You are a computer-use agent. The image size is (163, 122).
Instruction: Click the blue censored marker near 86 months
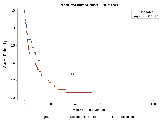click(x=135, y=74)
